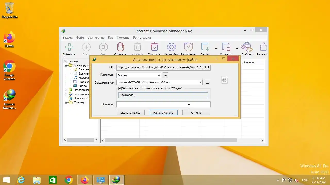
Task: Click the ISO disc file type icon
Action: (225, 80)
